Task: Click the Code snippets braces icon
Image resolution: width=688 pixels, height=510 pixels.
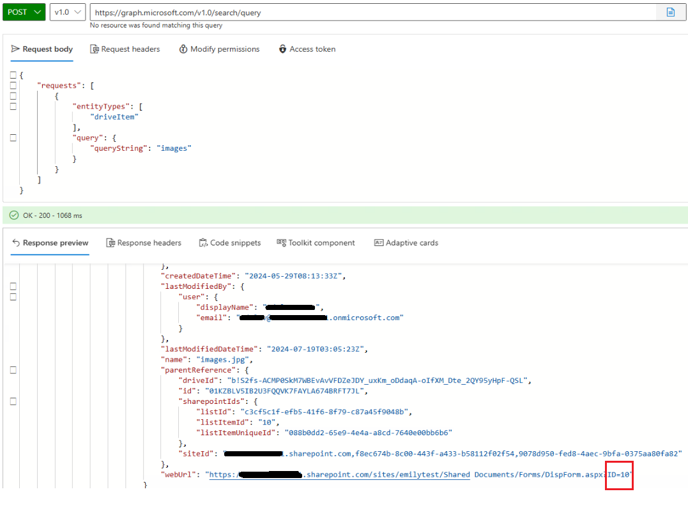Action: pos(202,242)
